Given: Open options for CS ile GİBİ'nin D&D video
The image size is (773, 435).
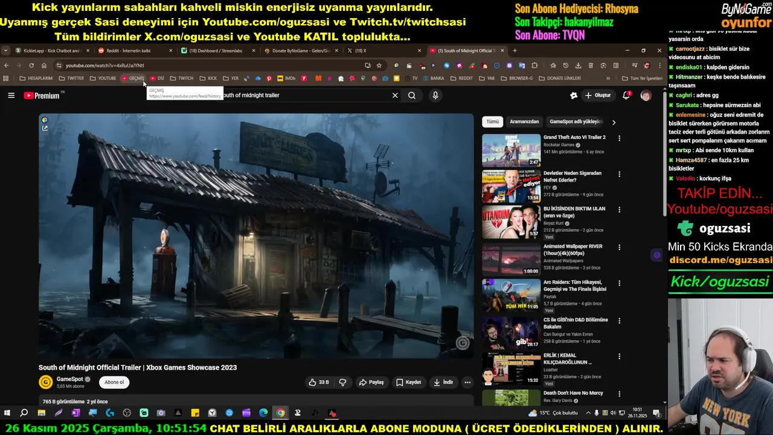Looking at the screenshot, I should pos(619,321).
